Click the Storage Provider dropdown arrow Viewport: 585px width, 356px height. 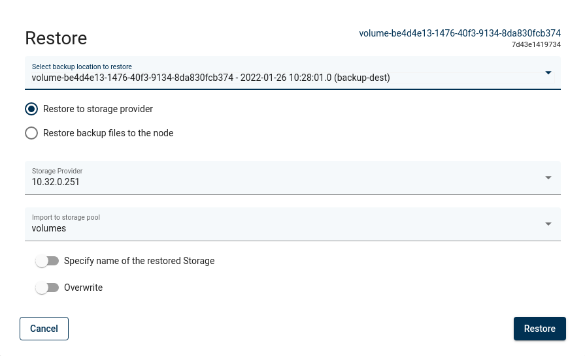[x=548, y=177]
